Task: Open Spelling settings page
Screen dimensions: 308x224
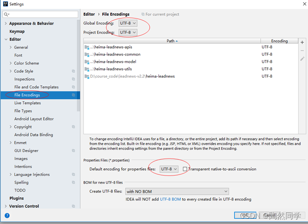Action: pos(21,182)
